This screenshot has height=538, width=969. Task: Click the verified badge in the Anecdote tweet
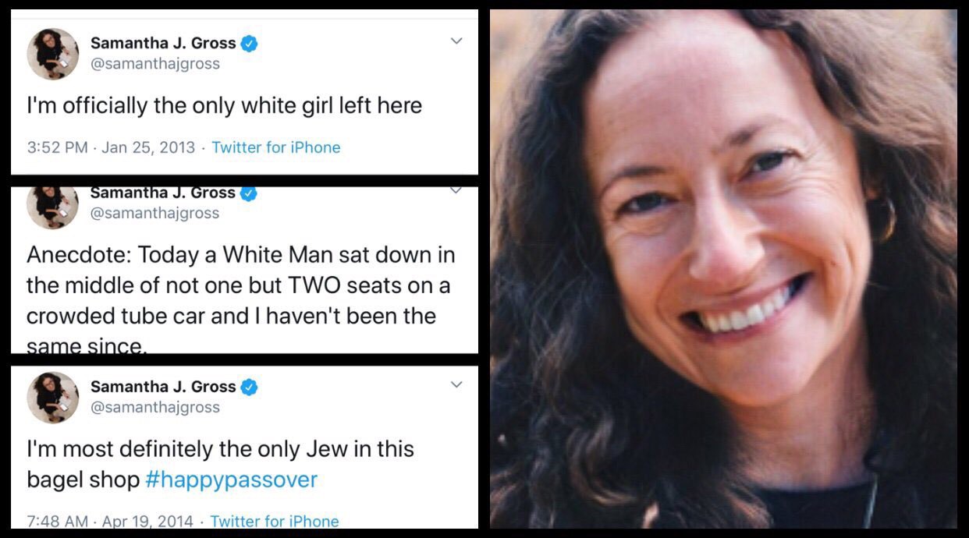click(x=249, y=193)
